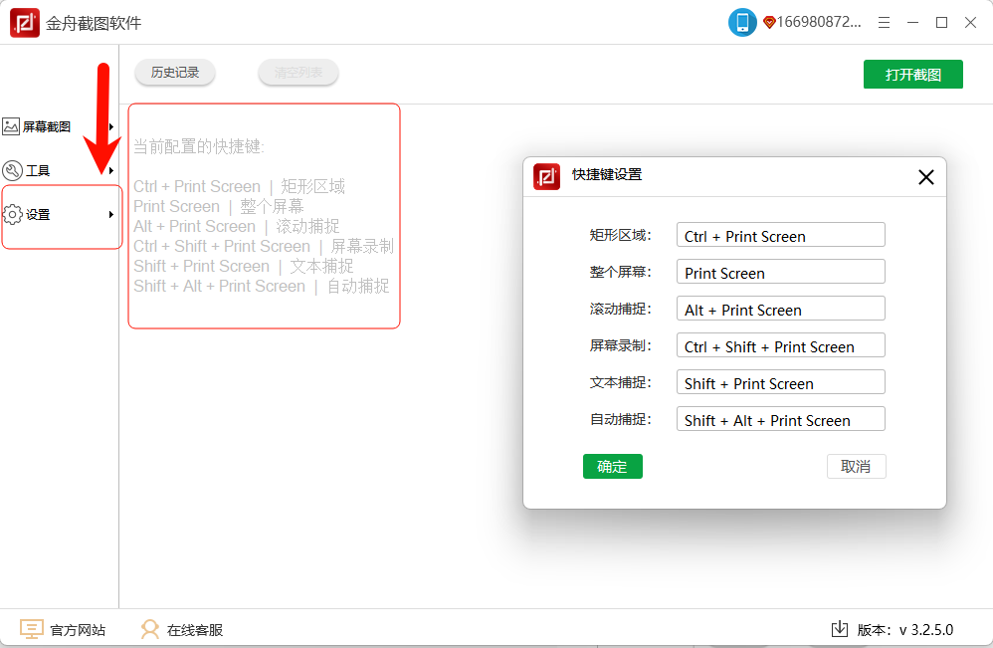993x648 pixels.
Task: Expand the 设置 submenu arrow
Action: click(x=111, y=214)
